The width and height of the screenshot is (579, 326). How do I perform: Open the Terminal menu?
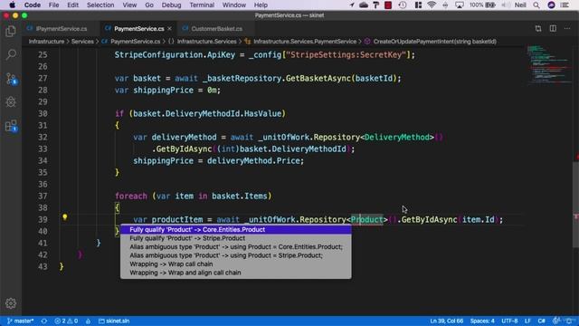pyautogui.click(x=202, y=5)
